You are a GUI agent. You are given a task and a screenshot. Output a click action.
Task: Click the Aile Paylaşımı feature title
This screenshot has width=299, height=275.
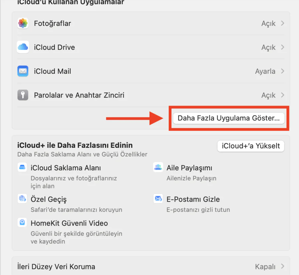189,168
